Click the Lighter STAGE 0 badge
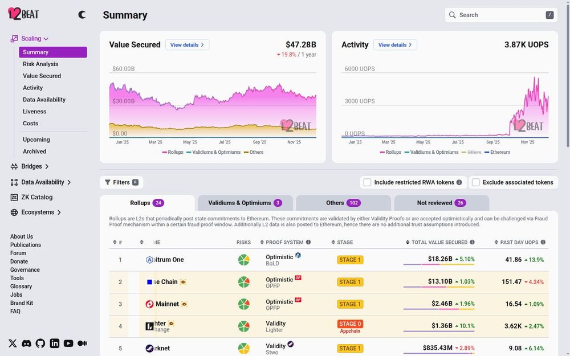The image size is (570, 356). 350,324
